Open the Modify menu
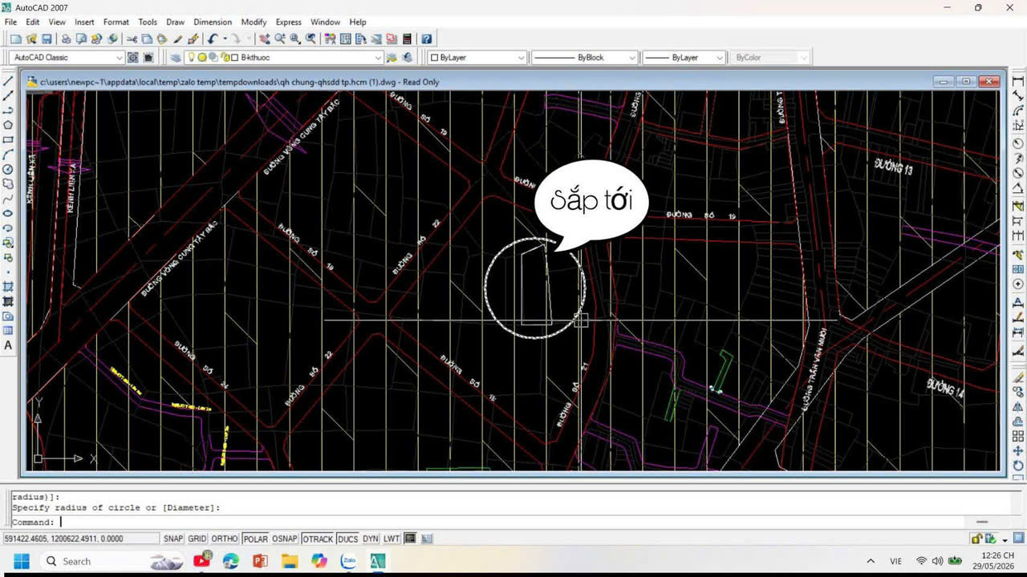The height and width of the screenshot is (577, 1027). pos(254,22)
